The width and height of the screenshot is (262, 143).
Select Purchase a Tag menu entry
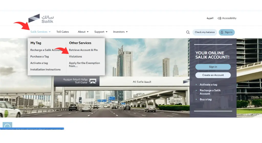[39, 57]
